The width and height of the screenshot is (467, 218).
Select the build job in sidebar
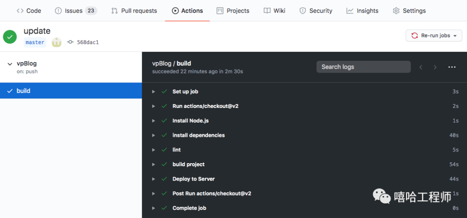click(x=71, y=91)
